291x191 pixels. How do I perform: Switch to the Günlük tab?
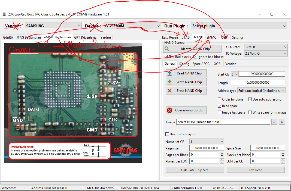[8, 37]
